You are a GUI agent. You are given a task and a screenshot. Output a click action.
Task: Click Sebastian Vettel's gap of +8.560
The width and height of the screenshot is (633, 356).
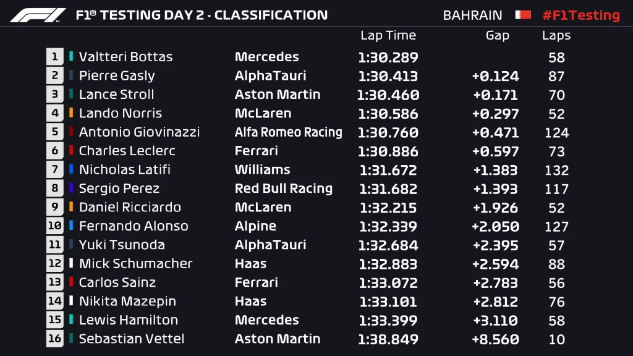pos(496,339)
